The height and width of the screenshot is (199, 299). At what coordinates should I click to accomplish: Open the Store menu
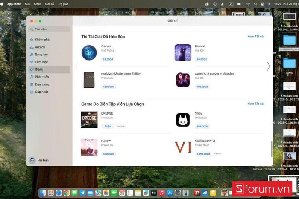pyautogui.click(x=38, y=4)
